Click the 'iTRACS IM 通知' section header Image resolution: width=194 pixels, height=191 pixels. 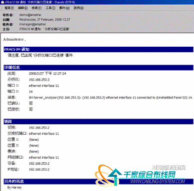[98, 49]
